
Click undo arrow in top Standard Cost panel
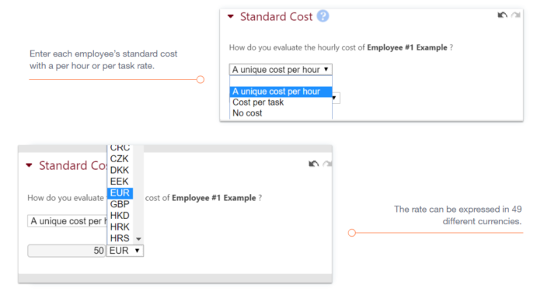pos(502,15)
